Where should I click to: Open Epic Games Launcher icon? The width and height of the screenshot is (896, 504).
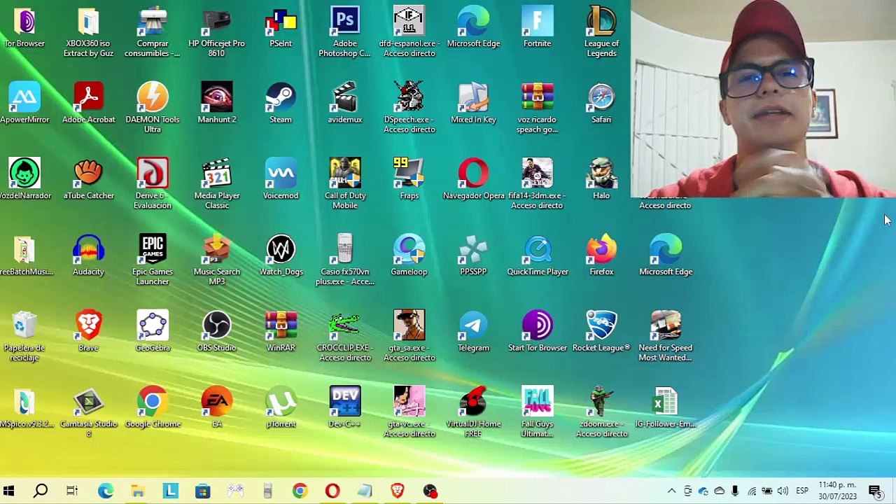[153, 251]
